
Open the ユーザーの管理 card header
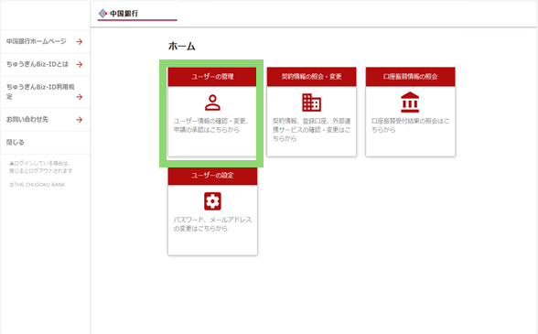(212, 77)
